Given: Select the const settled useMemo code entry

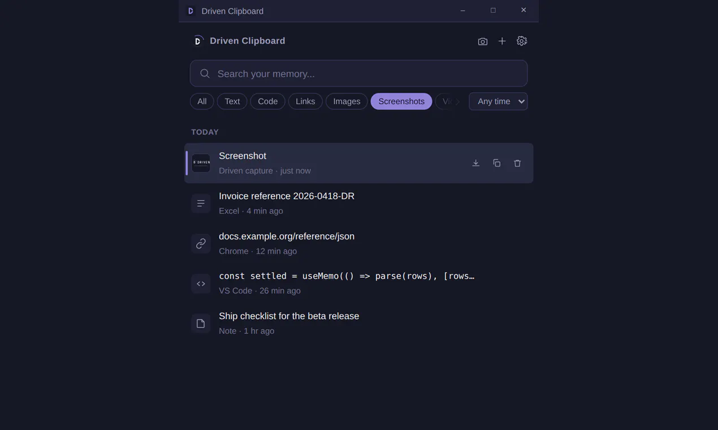Looking at the screenshot, I should click(359, 283).
